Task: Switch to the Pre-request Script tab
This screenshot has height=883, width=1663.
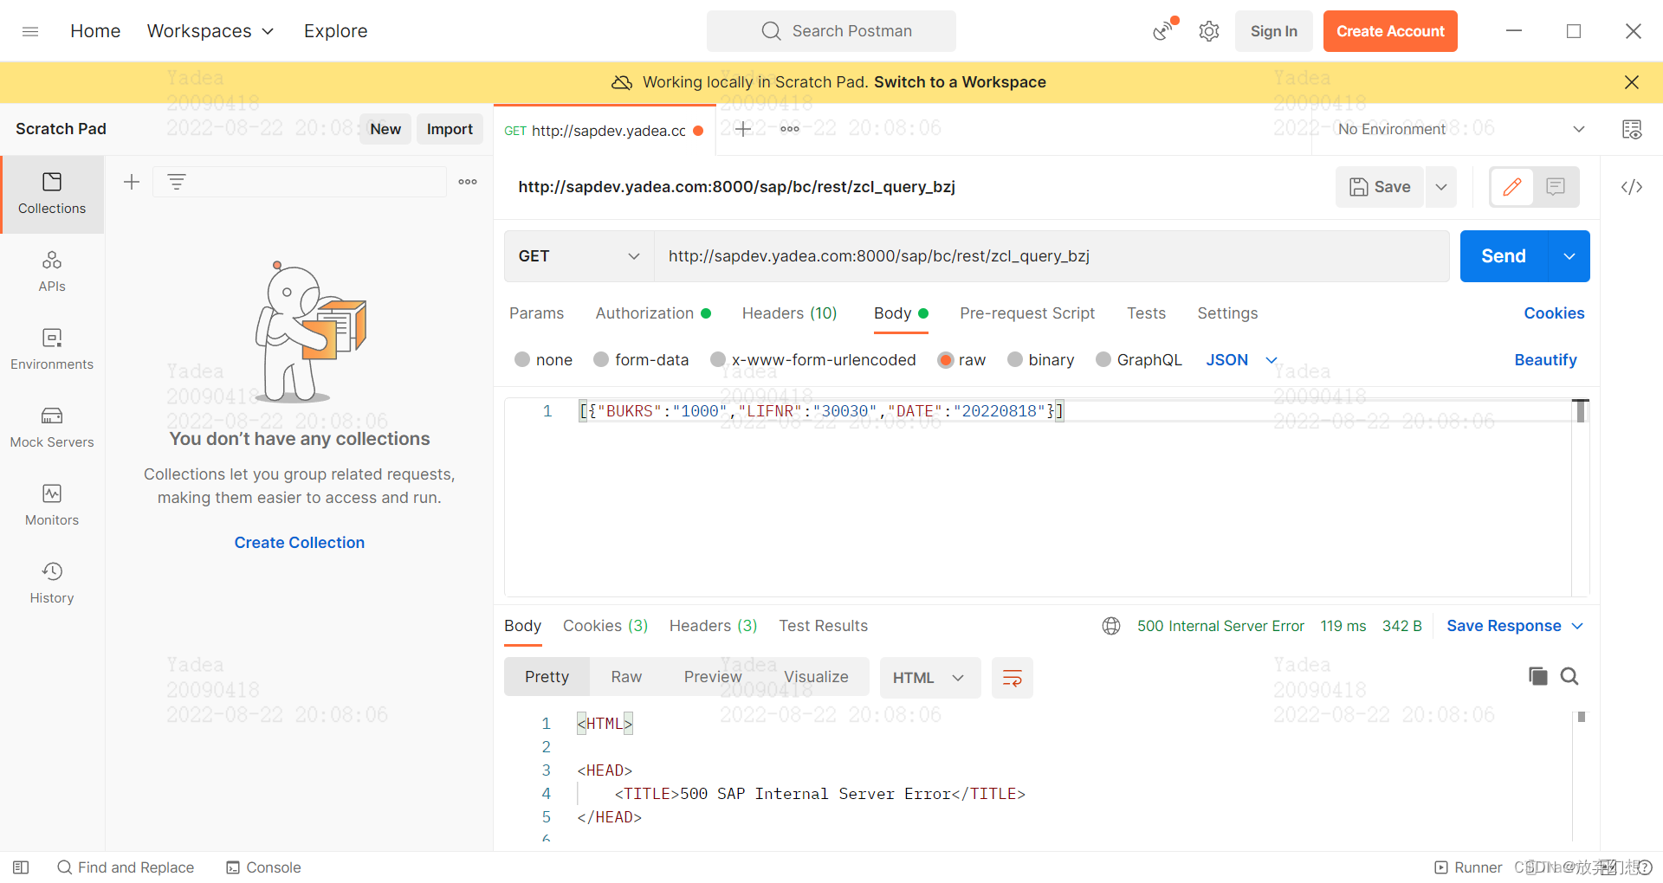Action: (1027, 313)
